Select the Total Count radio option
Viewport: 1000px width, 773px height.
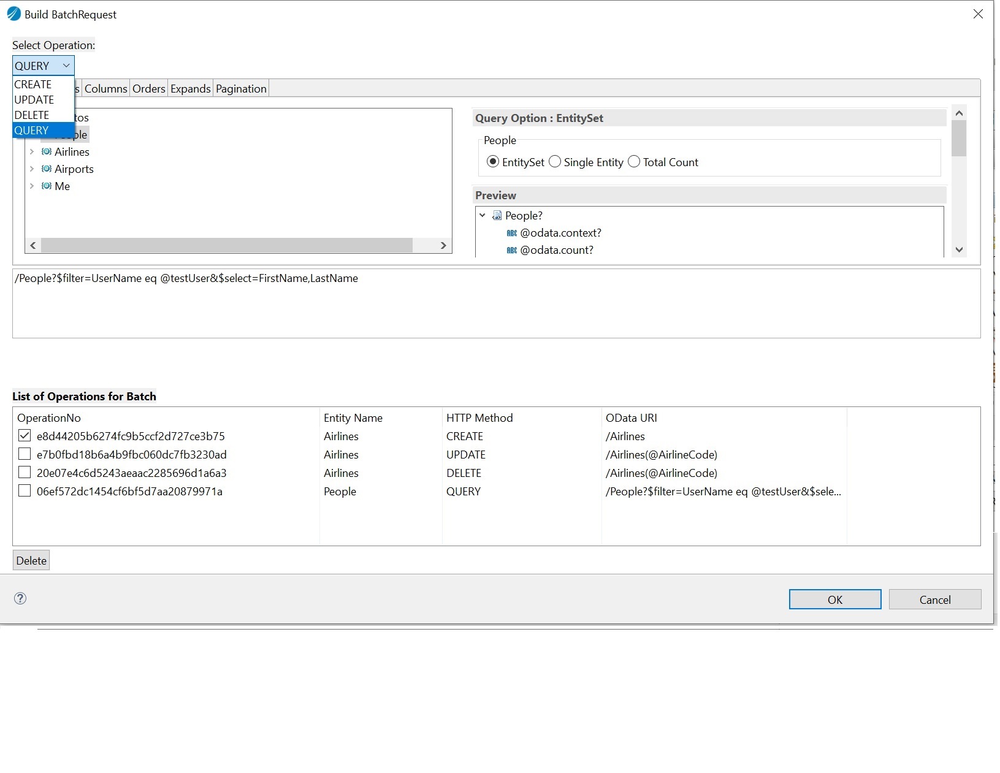634,162
